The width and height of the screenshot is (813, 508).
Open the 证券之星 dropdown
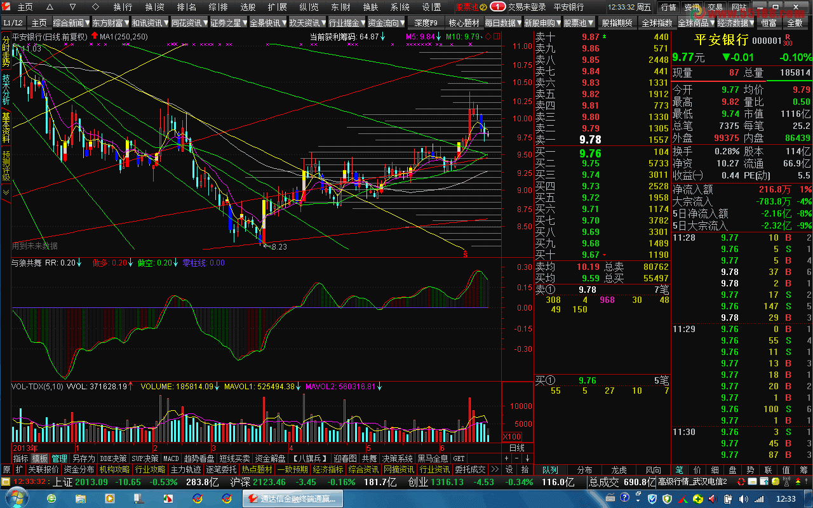229,23
